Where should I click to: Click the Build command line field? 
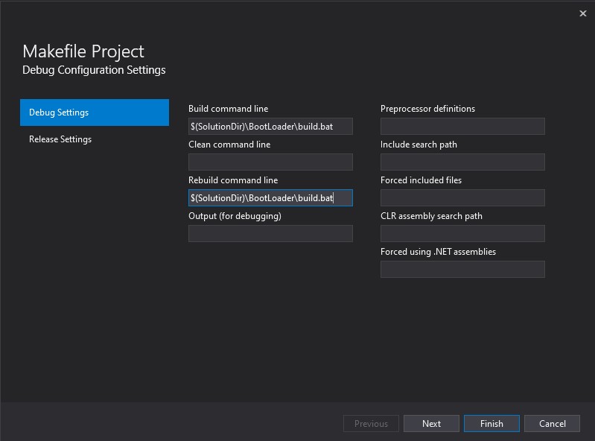point(270,127)
